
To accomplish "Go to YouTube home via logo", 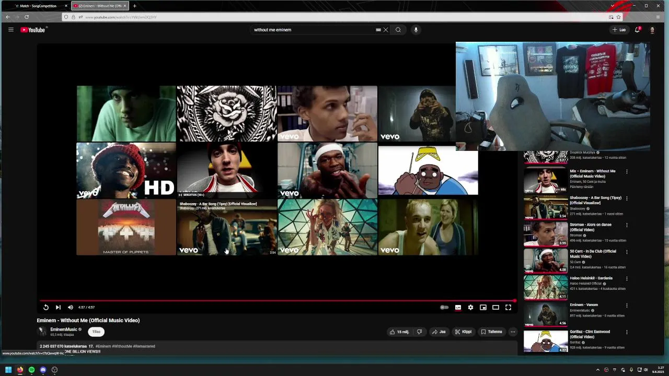I will point(33,30).
